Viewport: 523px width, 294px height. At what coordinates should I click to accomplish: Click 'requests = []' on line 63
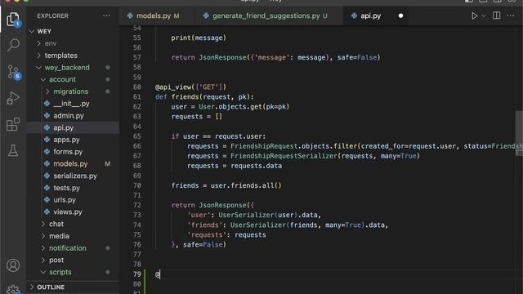(196, 117)
